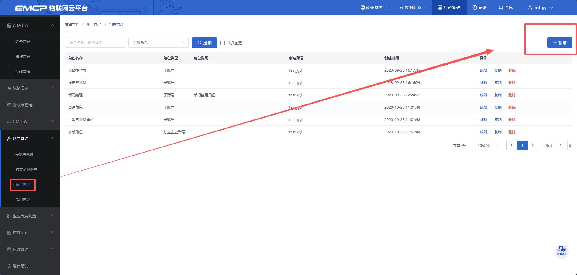
Task: Open the test_gyl account dropdown arrow
Action: click(x=551, y=8)
